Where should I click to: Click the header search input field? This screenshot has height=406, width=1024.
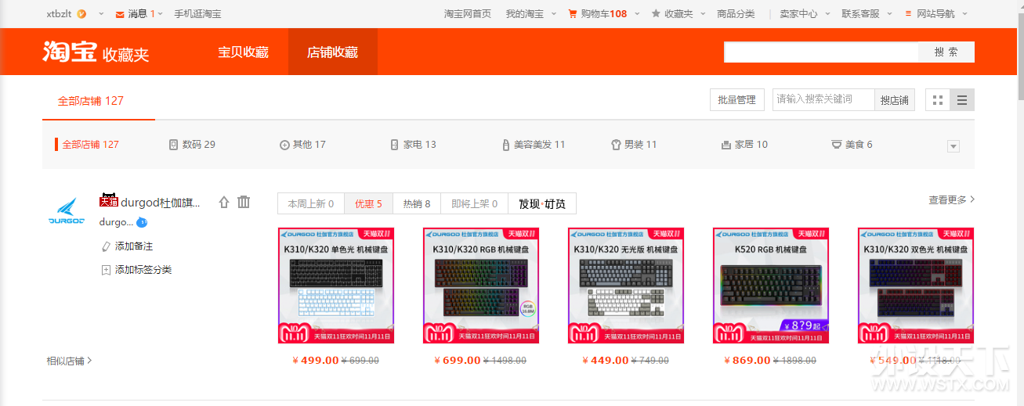(x=821, y=52)
